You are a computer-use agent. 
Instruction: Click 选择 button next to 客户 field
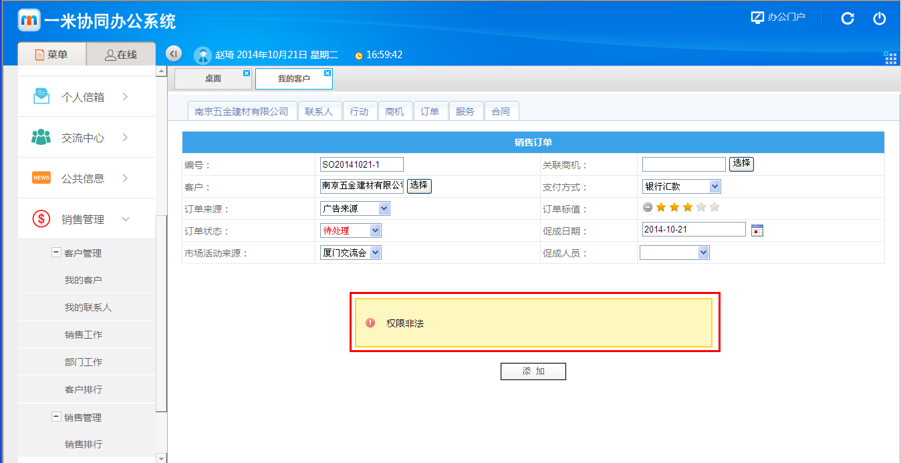pos(419,186)
